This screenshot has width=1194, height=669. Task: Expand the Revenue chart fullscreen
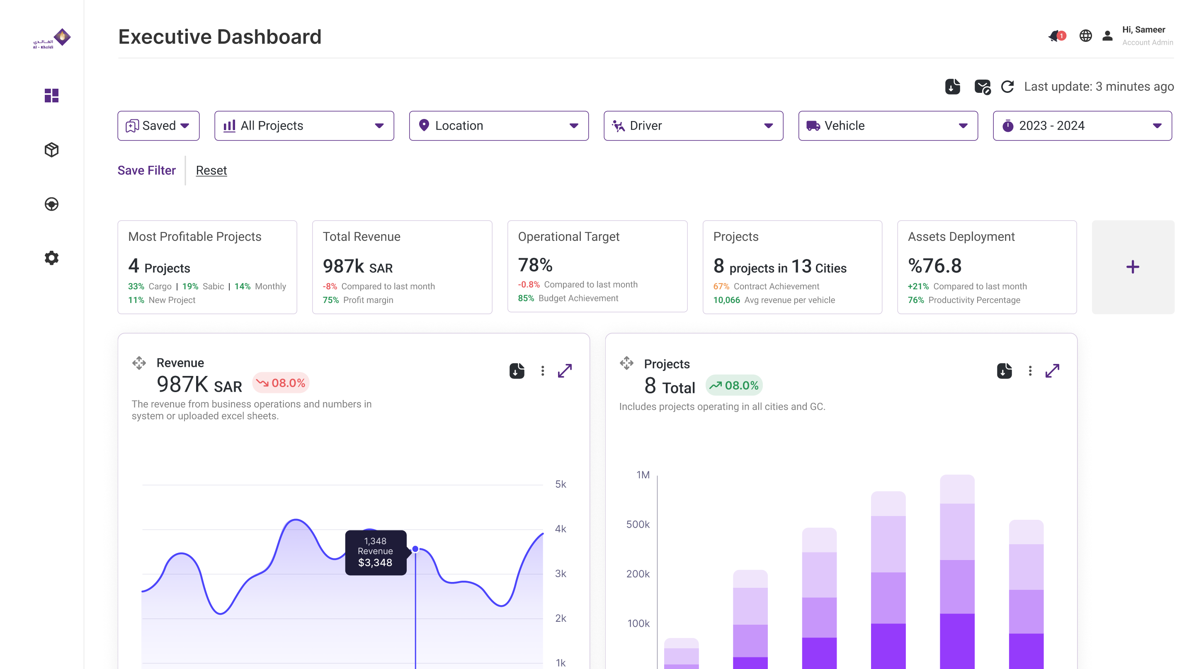[x=565, y=371]
